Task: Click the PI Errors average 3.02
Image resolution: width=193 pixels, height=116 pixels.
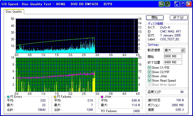Action: (43, 100)
